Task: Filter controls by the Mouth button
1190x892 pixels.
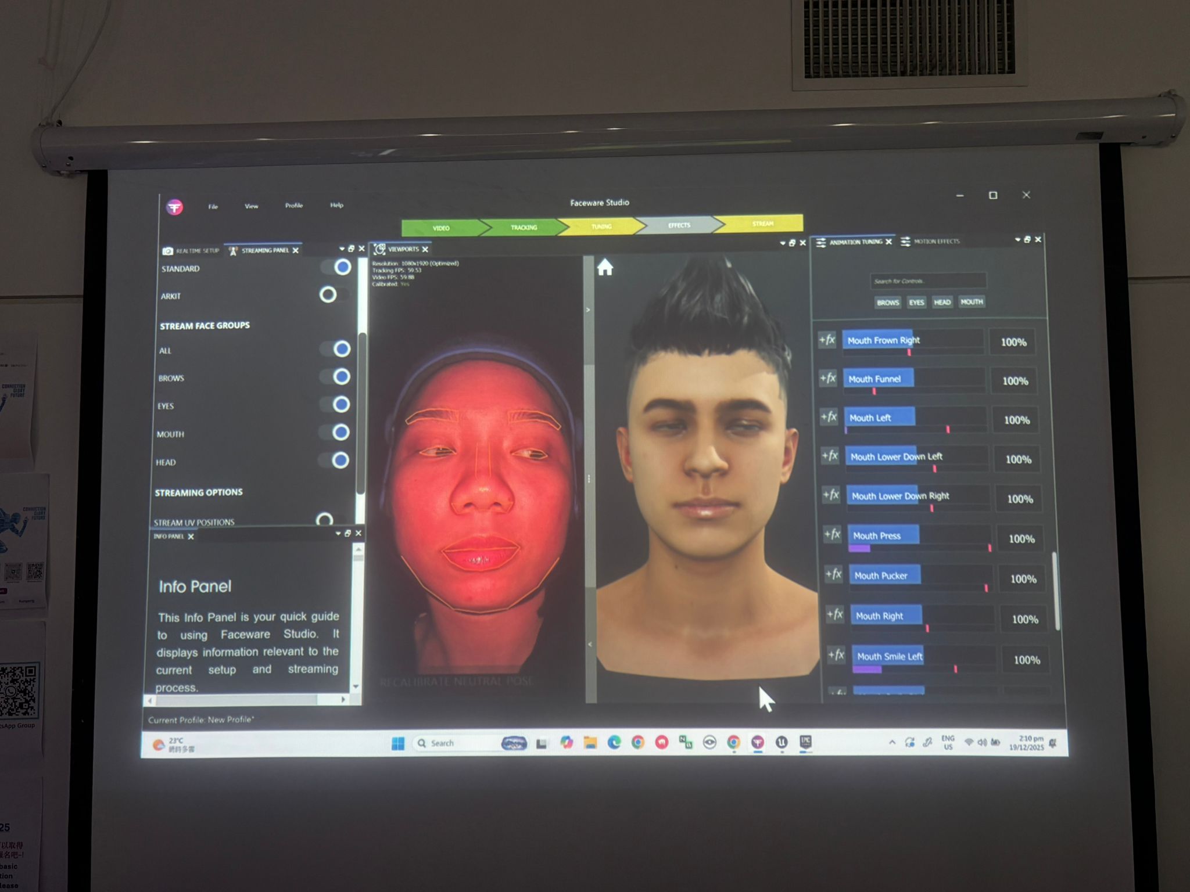Action: pos(972,302)
